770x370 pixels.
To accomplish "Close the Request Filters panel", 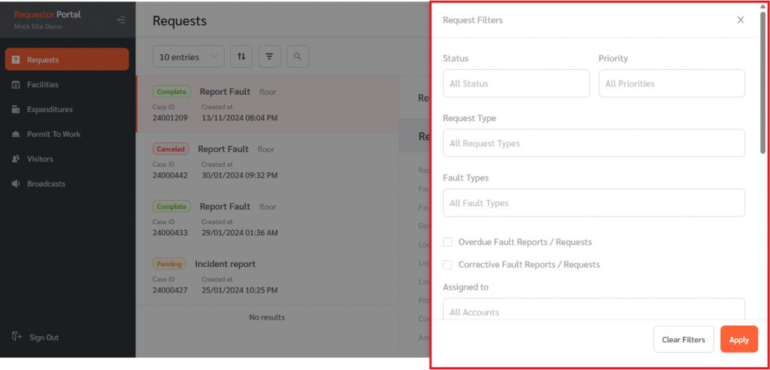I will point(740,20).
